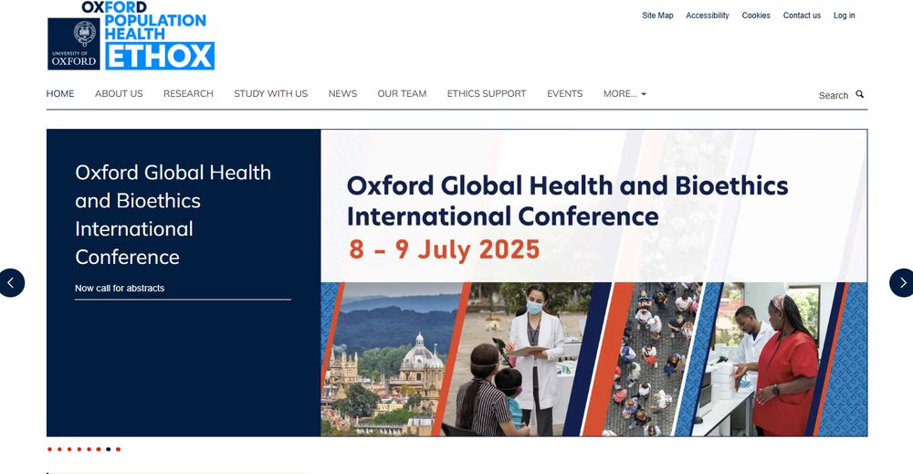Open the OUR TEAM menu item
The width and height of the screenshot is (913, 474).
pos(402,94)
